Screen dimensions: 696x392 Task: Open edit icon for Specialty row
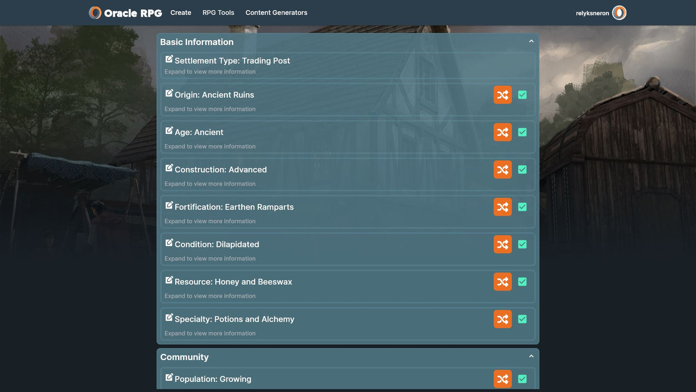[x=169, y=317]
